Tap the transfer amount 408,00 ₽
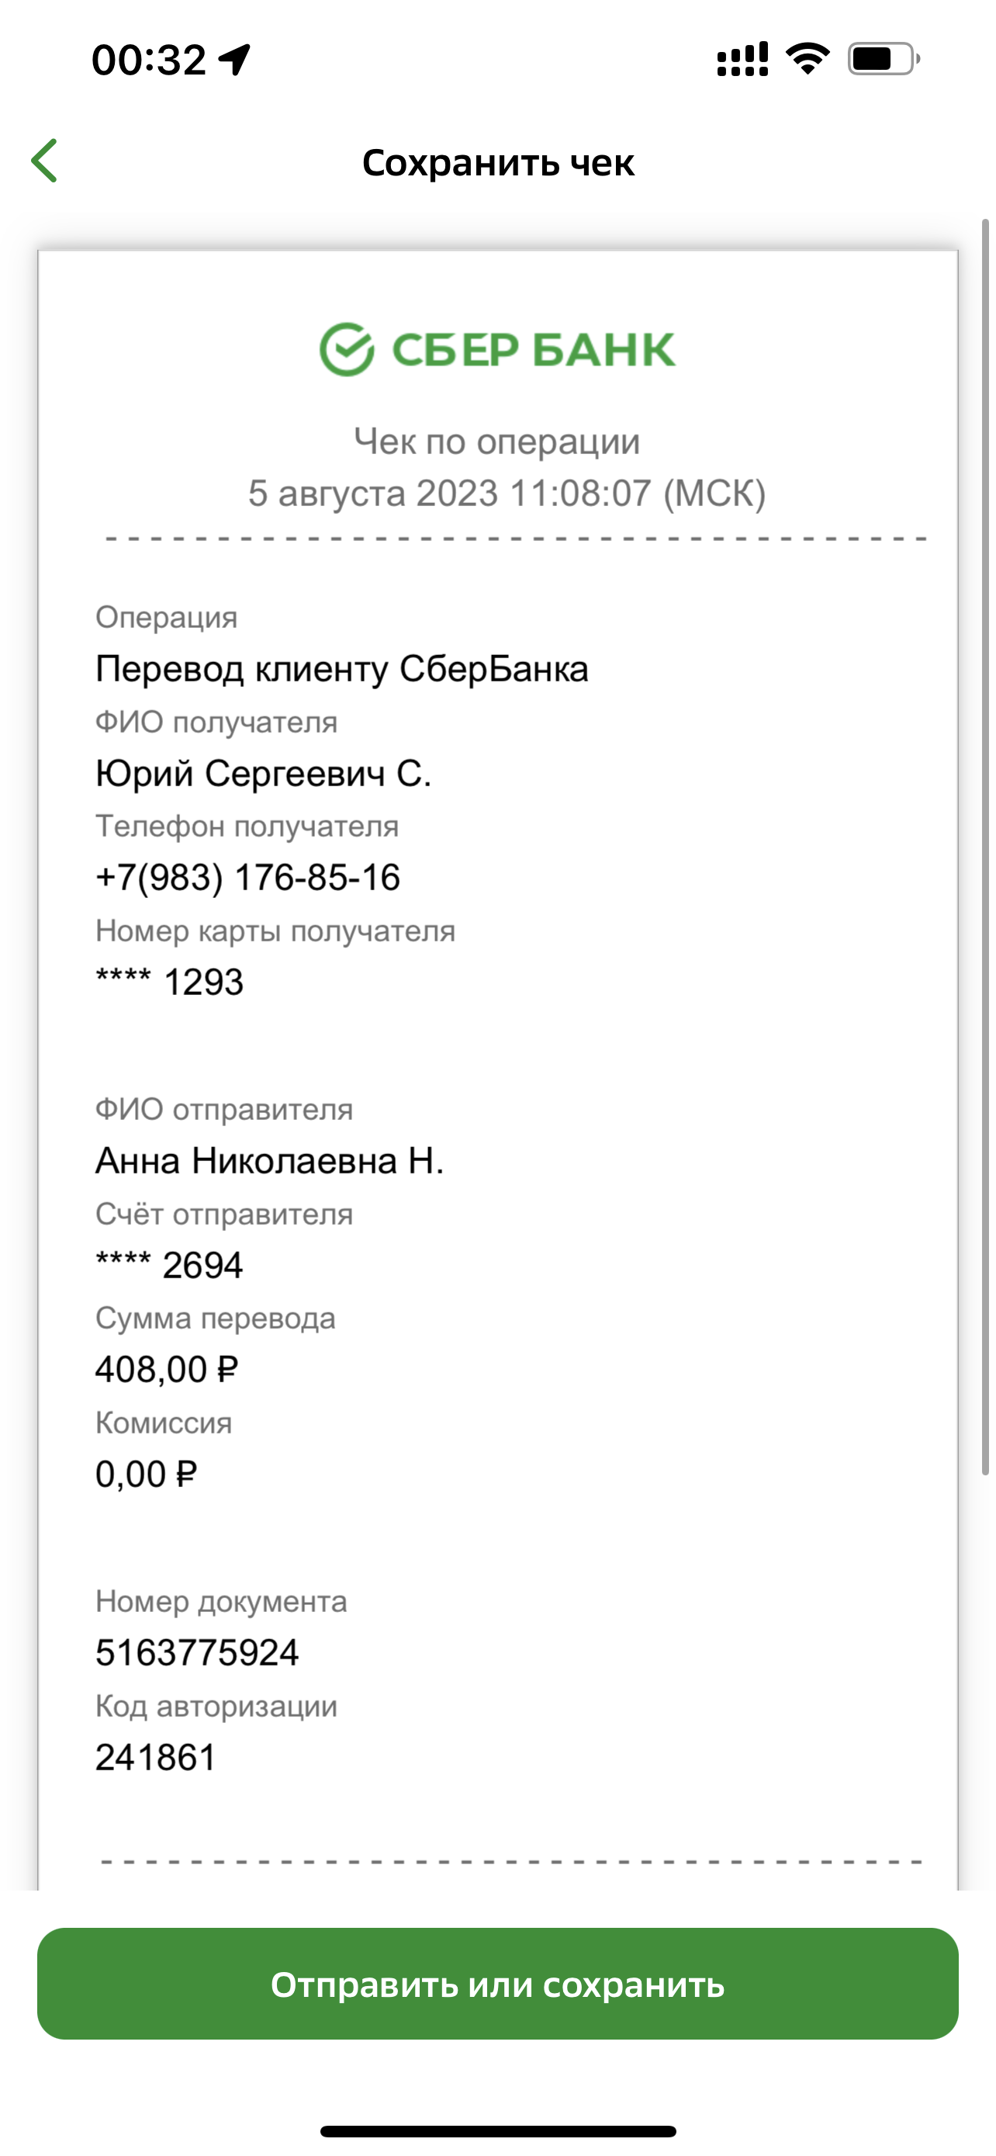This screenshot has height=2156, width=996. (x=167, y=1369)
